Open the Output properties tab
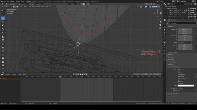The width and height of the screenshot is (197, 110). pyautogui.click(x=164, y=30)
